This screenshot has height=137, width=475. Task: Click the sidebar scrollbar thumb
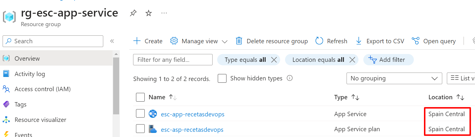pos(116,86)
